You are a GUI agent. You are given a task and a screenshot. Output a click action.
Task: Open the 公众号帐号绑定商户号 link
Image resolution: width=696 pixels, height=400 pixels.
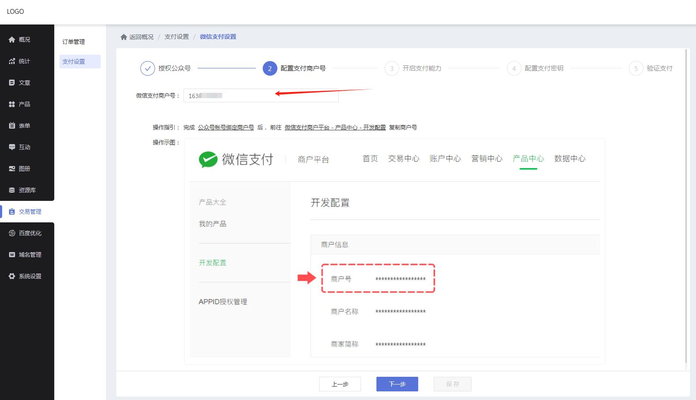226,127
